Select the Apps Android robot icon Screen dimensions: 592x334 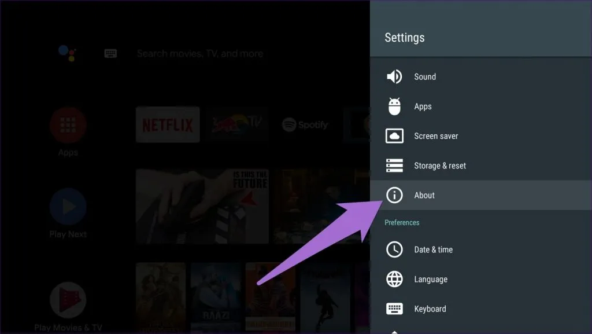(x=394, y=107)
